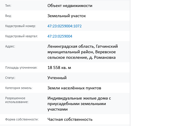Click the "Объект недвижимости" type value

coord(70,6)
